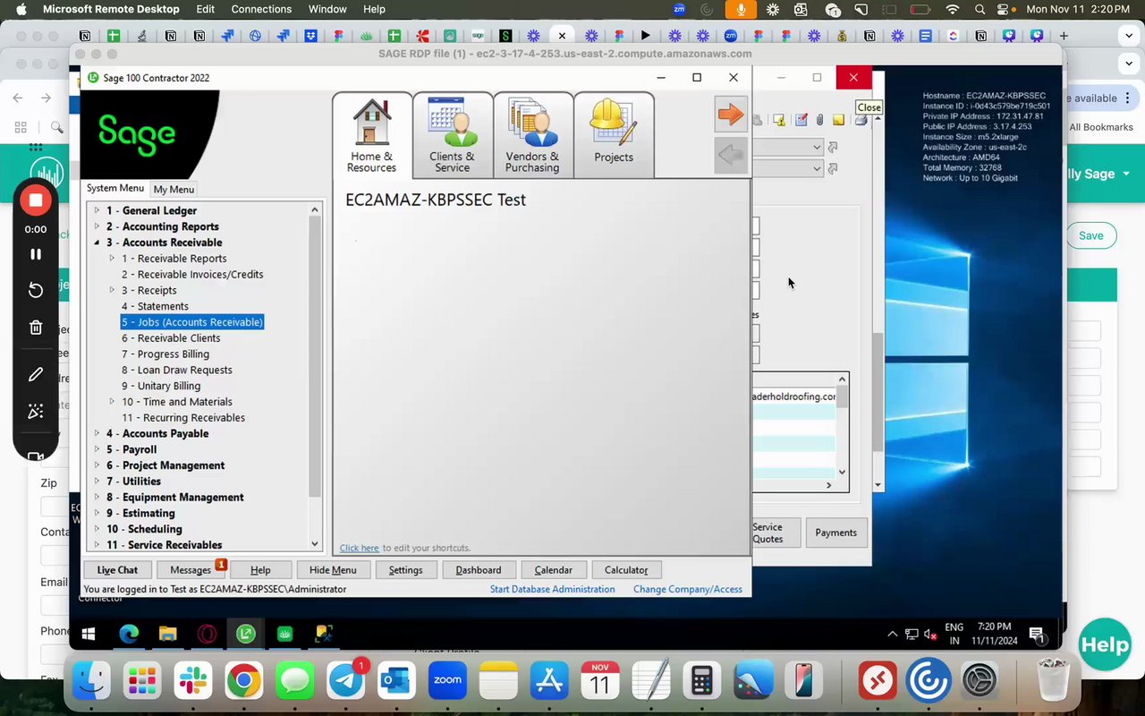Open 9 - Unitary Billing
Screen dimensions: 1145x716
pos(161,386)
